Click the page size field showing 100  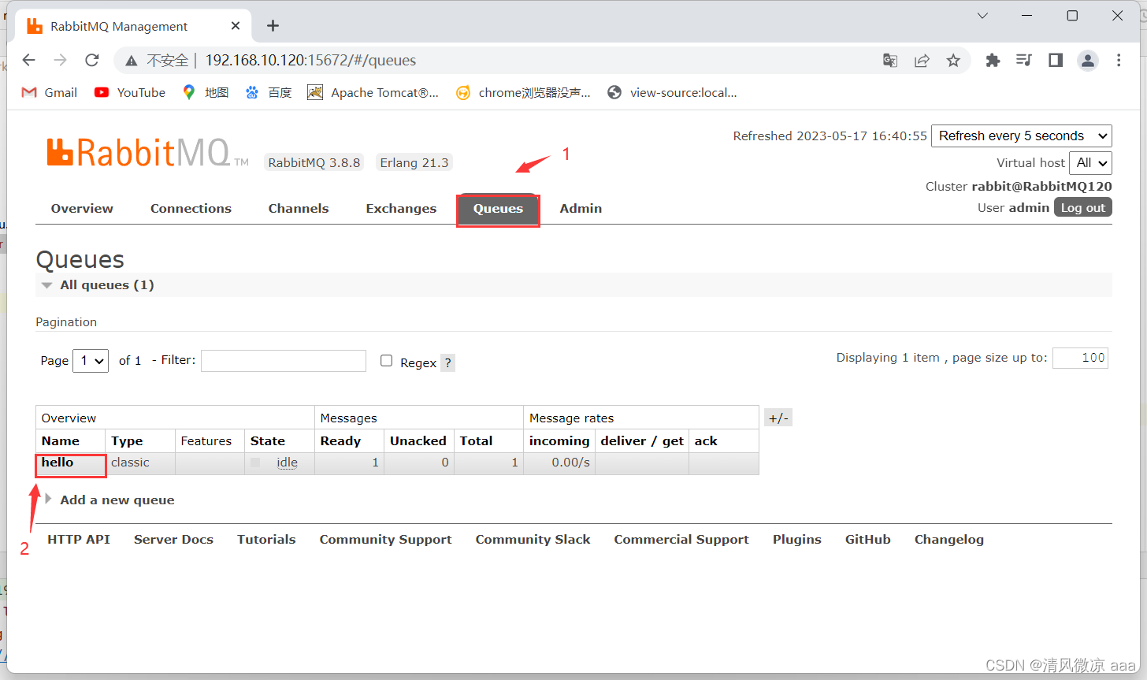(1080, 358)
